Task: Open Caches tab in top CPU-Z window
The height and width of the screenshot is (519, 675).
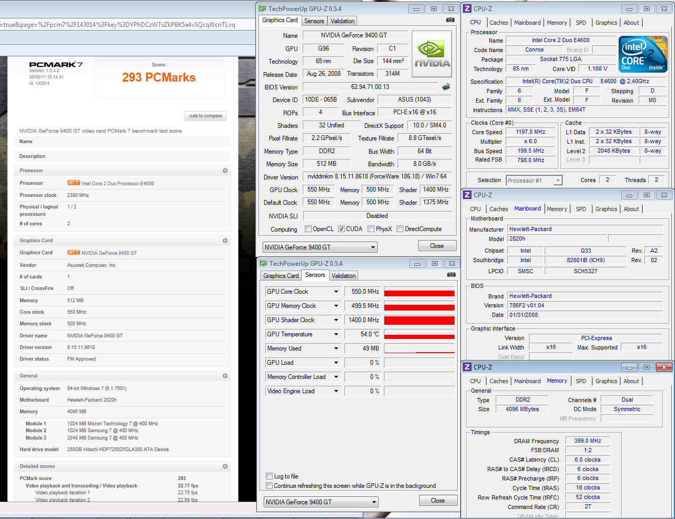Action: click(499, 23)
